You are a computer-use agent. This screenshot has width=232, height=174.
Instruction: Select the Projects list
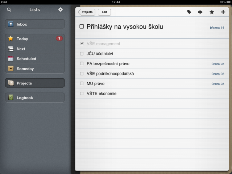pyautogui.click(x=35, y=83)
